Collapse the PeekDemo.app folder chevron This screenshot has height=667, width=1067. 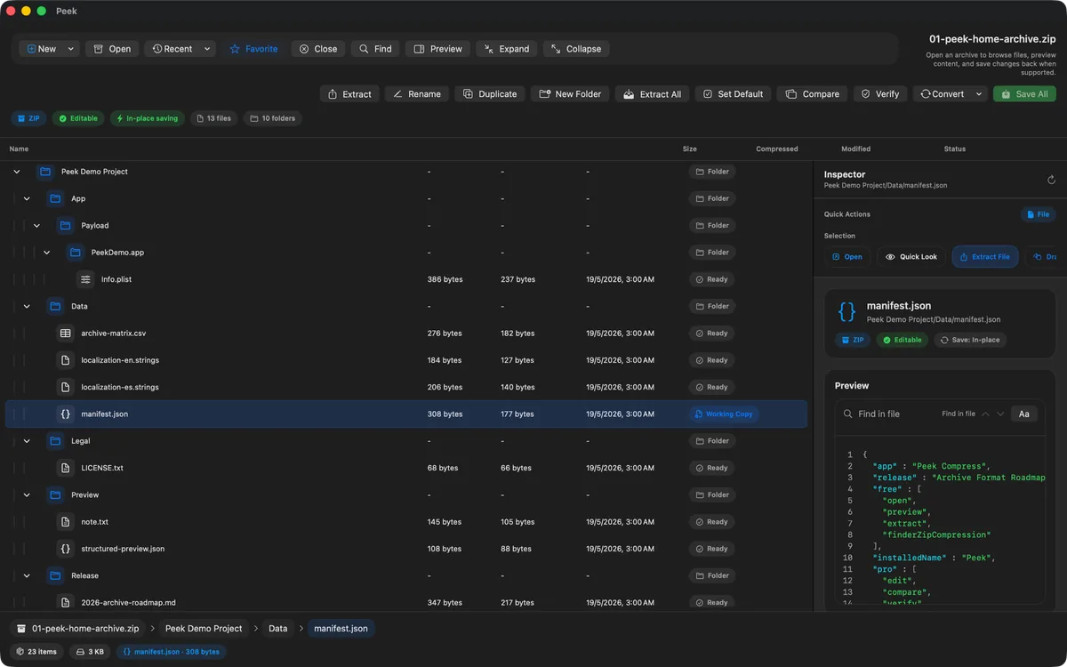pyautogui.click(x=46, y=253)
